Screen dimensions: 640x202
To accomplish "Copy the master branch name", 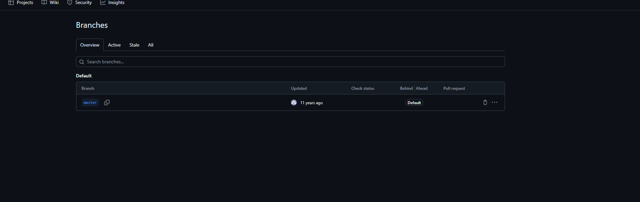I will coord(107,102).
